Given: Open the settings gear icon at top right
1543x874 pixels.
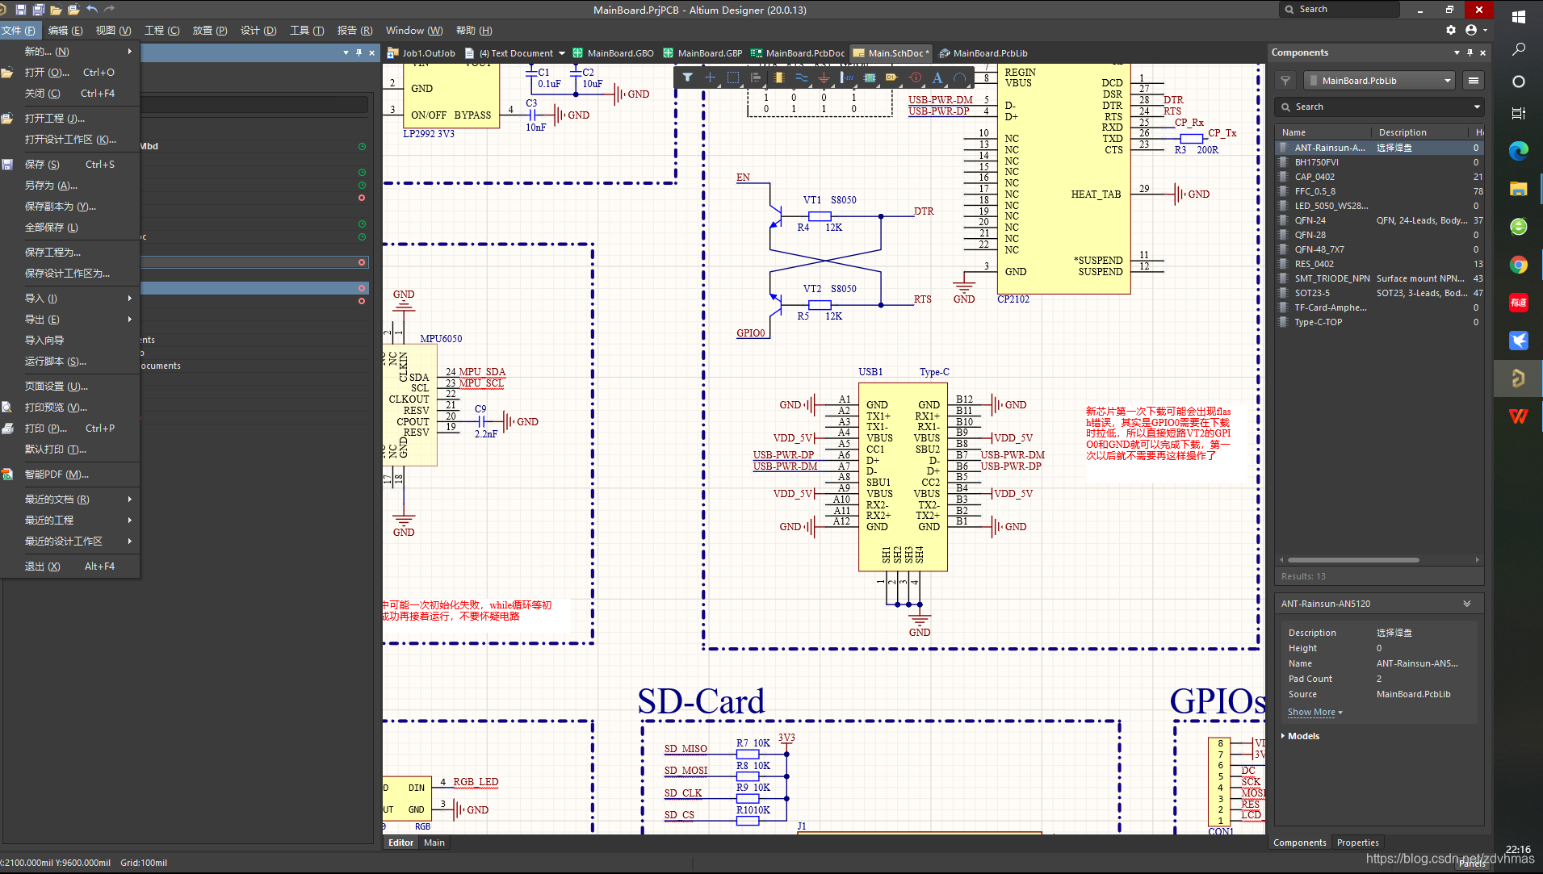Looking at the screenshot, I should coord(1451,30).
